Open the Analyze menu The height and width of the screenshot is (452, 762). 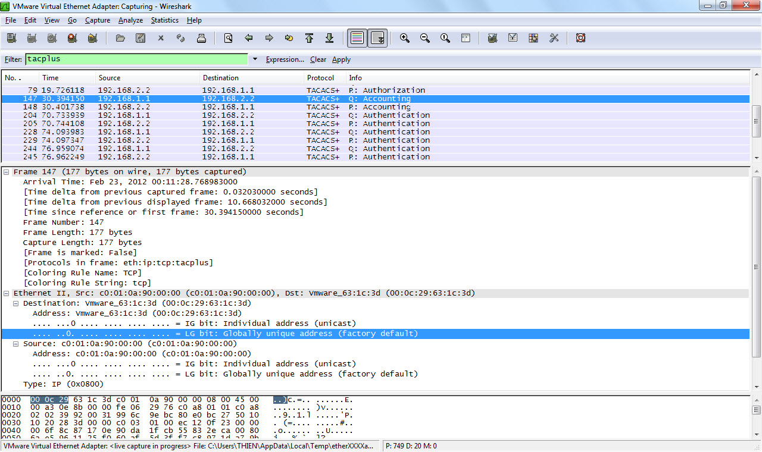[x=130, y=20]
